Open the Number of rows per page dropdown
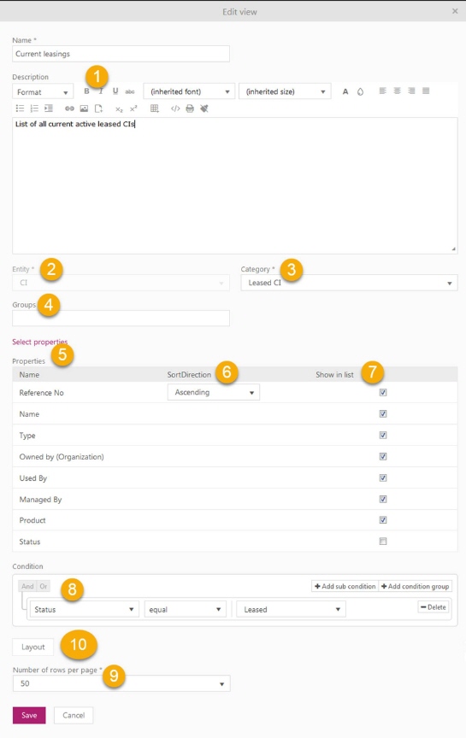Image resolution: width=466 pixels, height=738 pixels. tap(121, 683)
